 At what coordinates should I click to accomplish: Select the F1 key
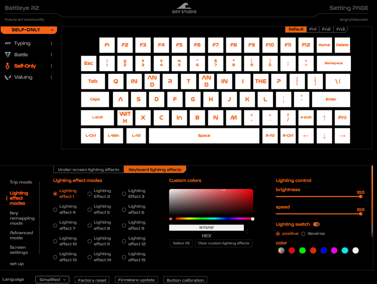[107, 45]
